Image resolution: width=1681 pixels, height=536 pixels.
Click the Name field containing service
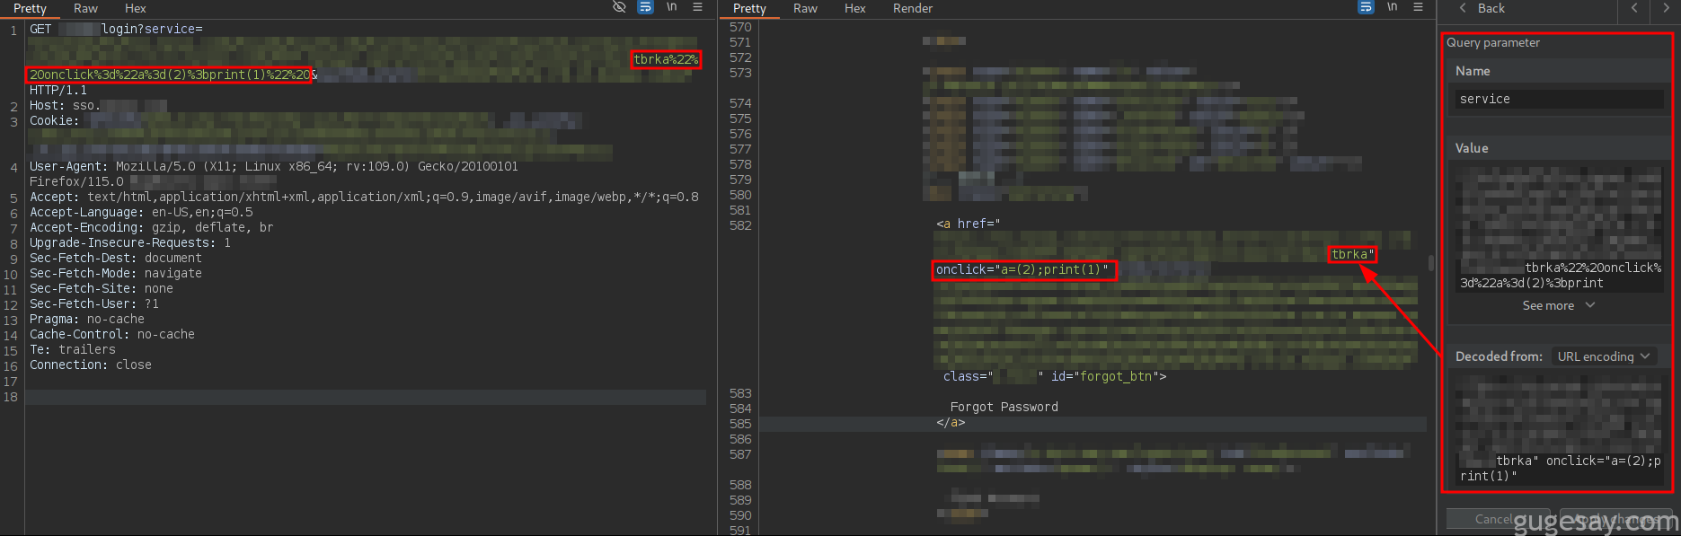point(1558,99)
